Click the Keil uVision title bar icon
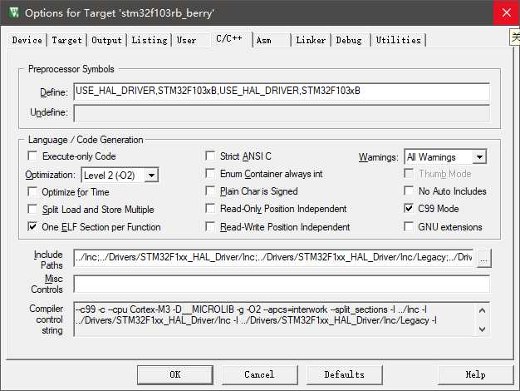This screenshot has height=391, width=520. (14, 12)
